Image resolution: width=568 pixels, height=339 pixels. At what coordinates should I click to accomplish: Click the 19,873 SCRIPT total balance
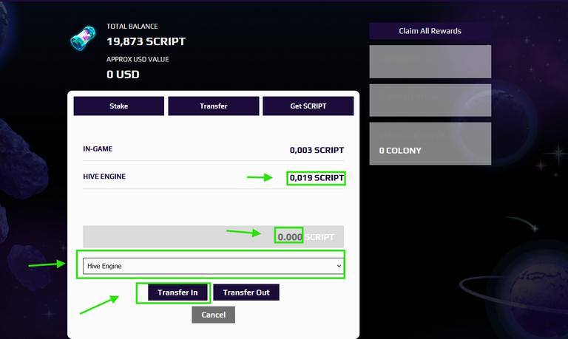(x=146, y=41)
